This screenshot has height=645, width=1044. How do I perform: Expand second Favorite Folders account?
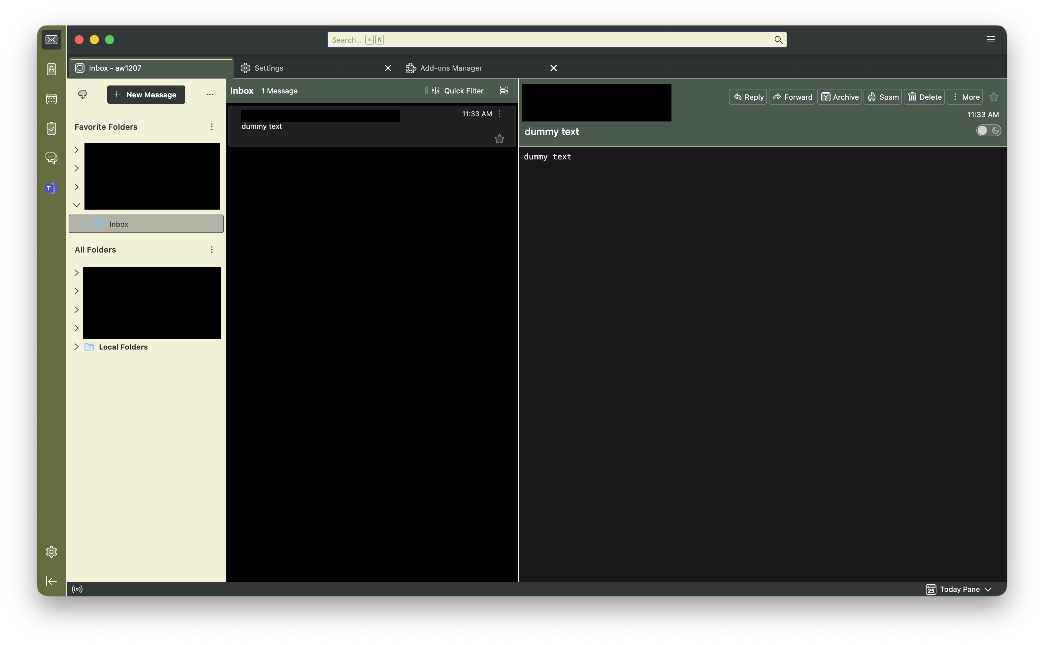point(76,168)
